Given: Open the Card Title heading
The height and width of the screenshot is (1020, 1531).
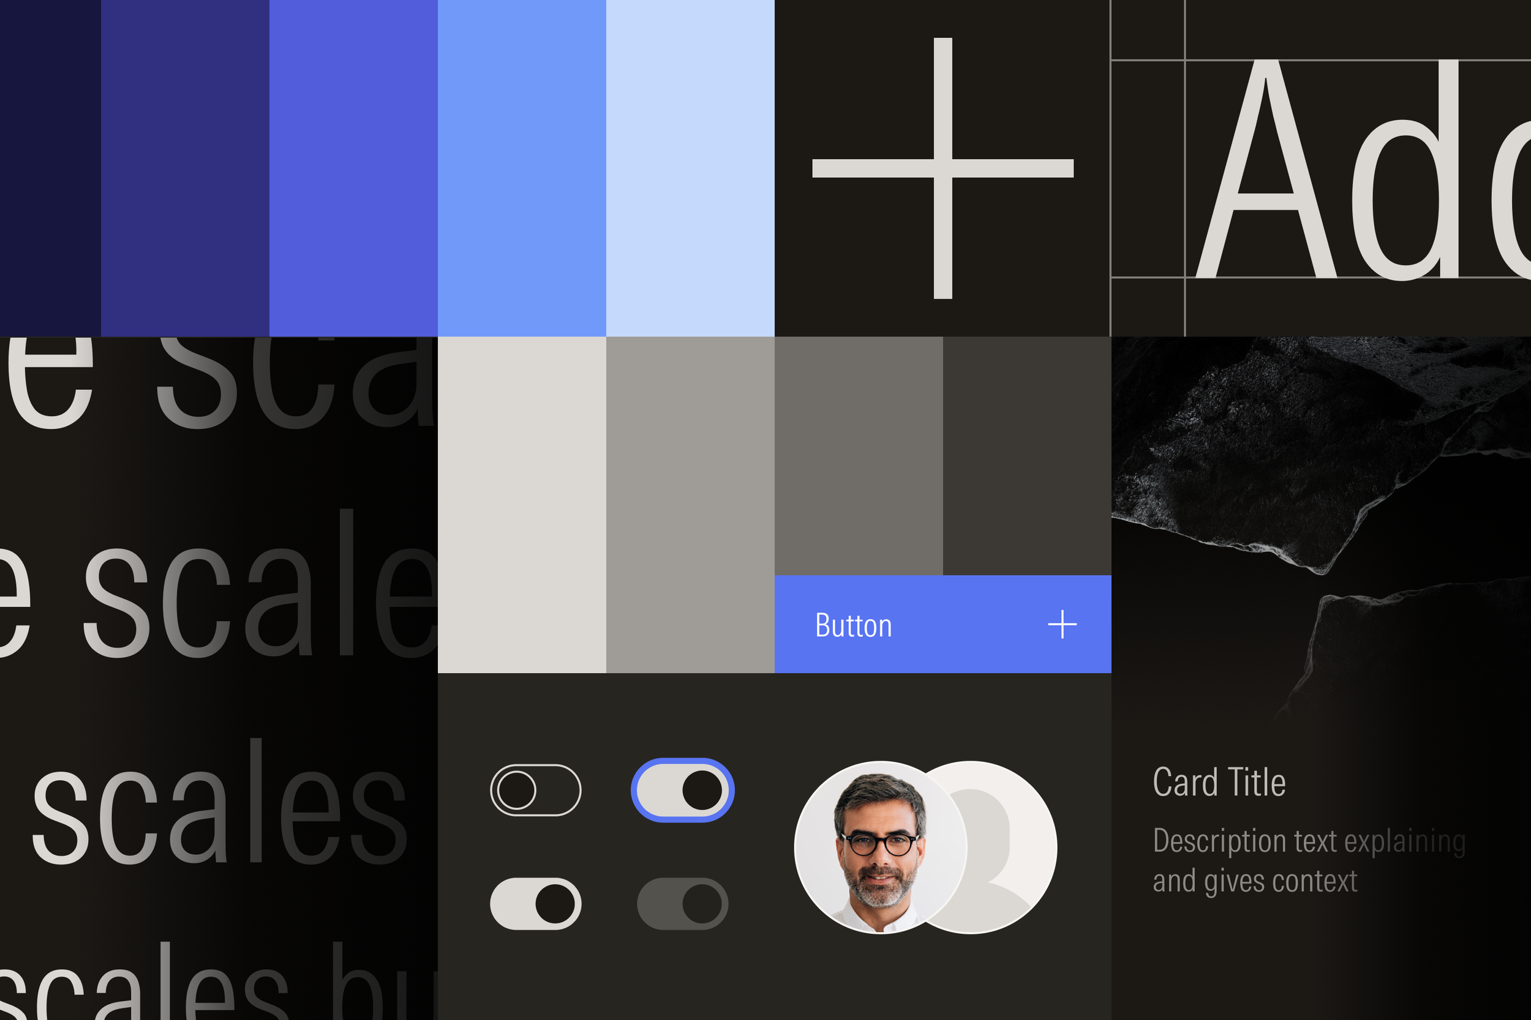Looking at the screenshot, I should pyautogui.click(x=1219, y=782).
